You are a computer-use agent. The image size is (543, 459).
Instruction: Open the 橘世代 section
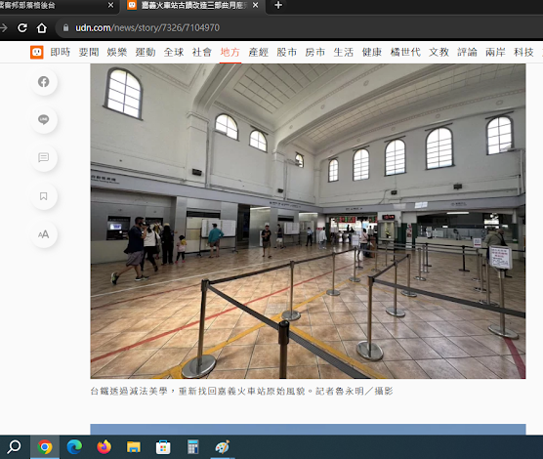coord(405,53)
